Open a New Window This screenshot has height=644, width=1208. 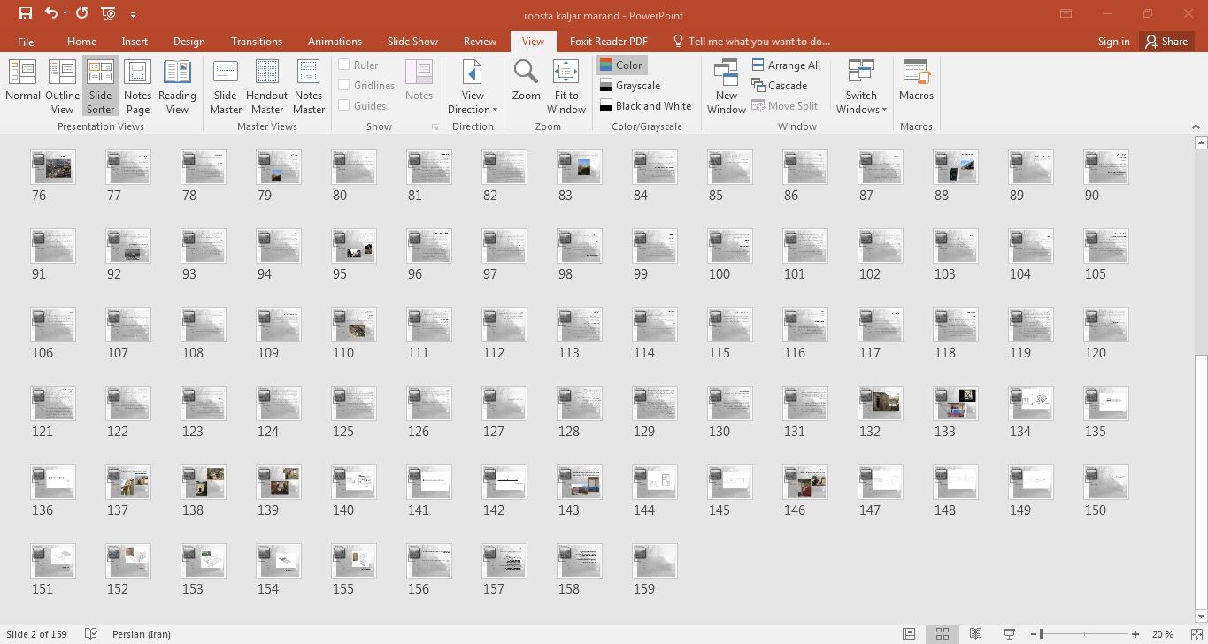tap(726, 87)
